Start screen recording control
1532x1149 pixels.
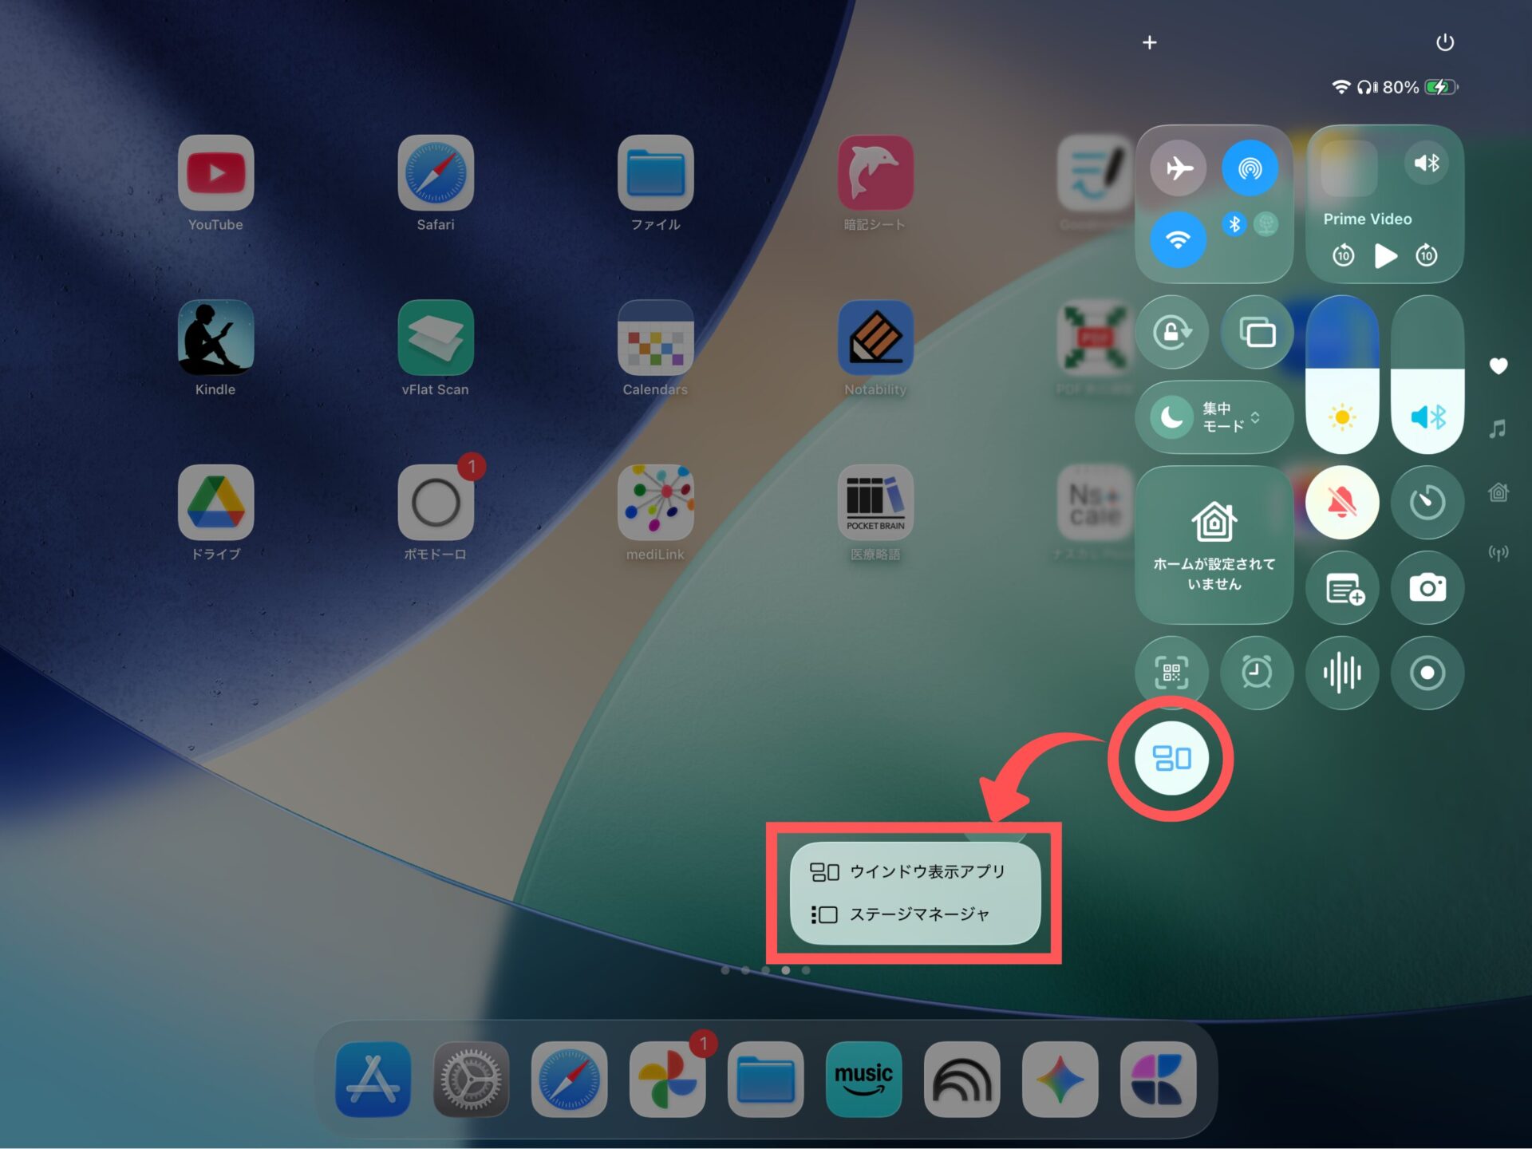1427,673
